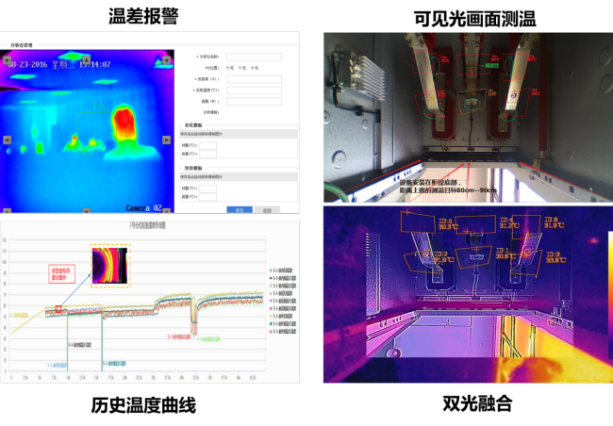This screenshot has height=426, width=613.
Task: Click the 预警 input under 老化模板
Action: [208, 145]
